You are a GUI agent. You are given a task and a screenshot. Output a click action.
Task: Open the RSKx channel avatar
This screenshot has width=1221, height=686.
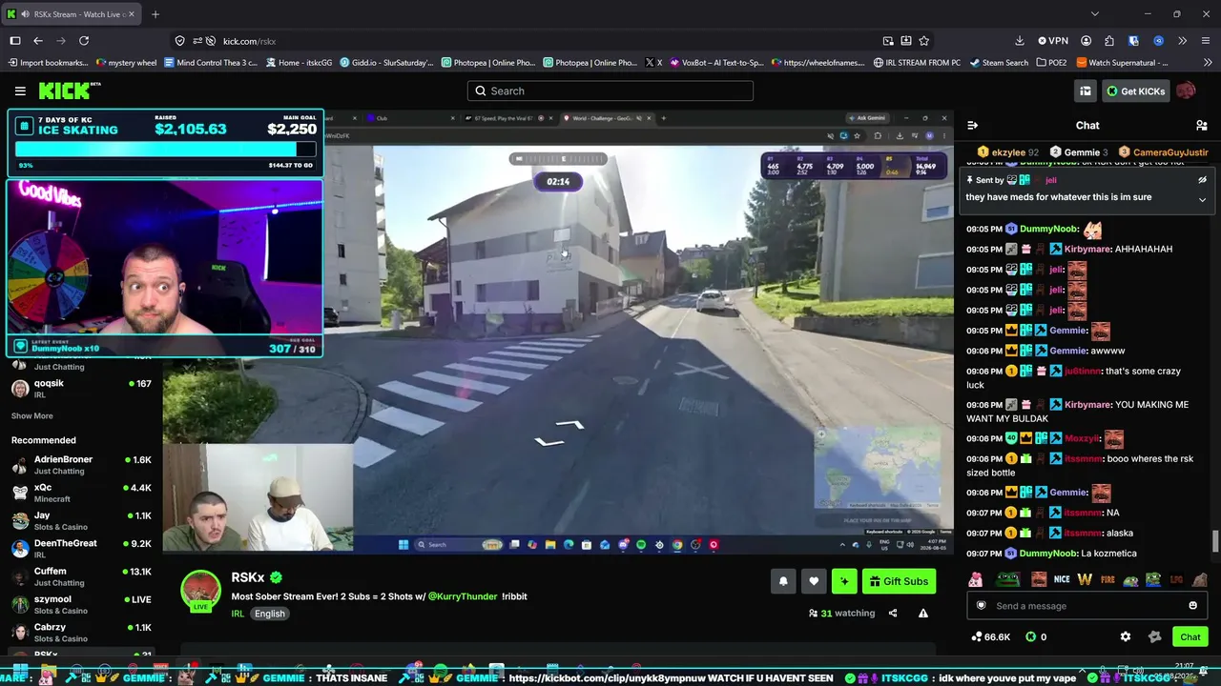pos(201,591)
